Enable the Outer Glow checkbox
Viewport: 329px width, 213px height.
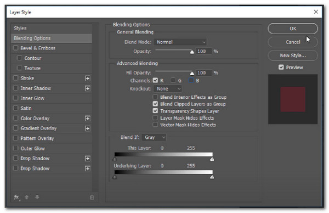point(15,148)
